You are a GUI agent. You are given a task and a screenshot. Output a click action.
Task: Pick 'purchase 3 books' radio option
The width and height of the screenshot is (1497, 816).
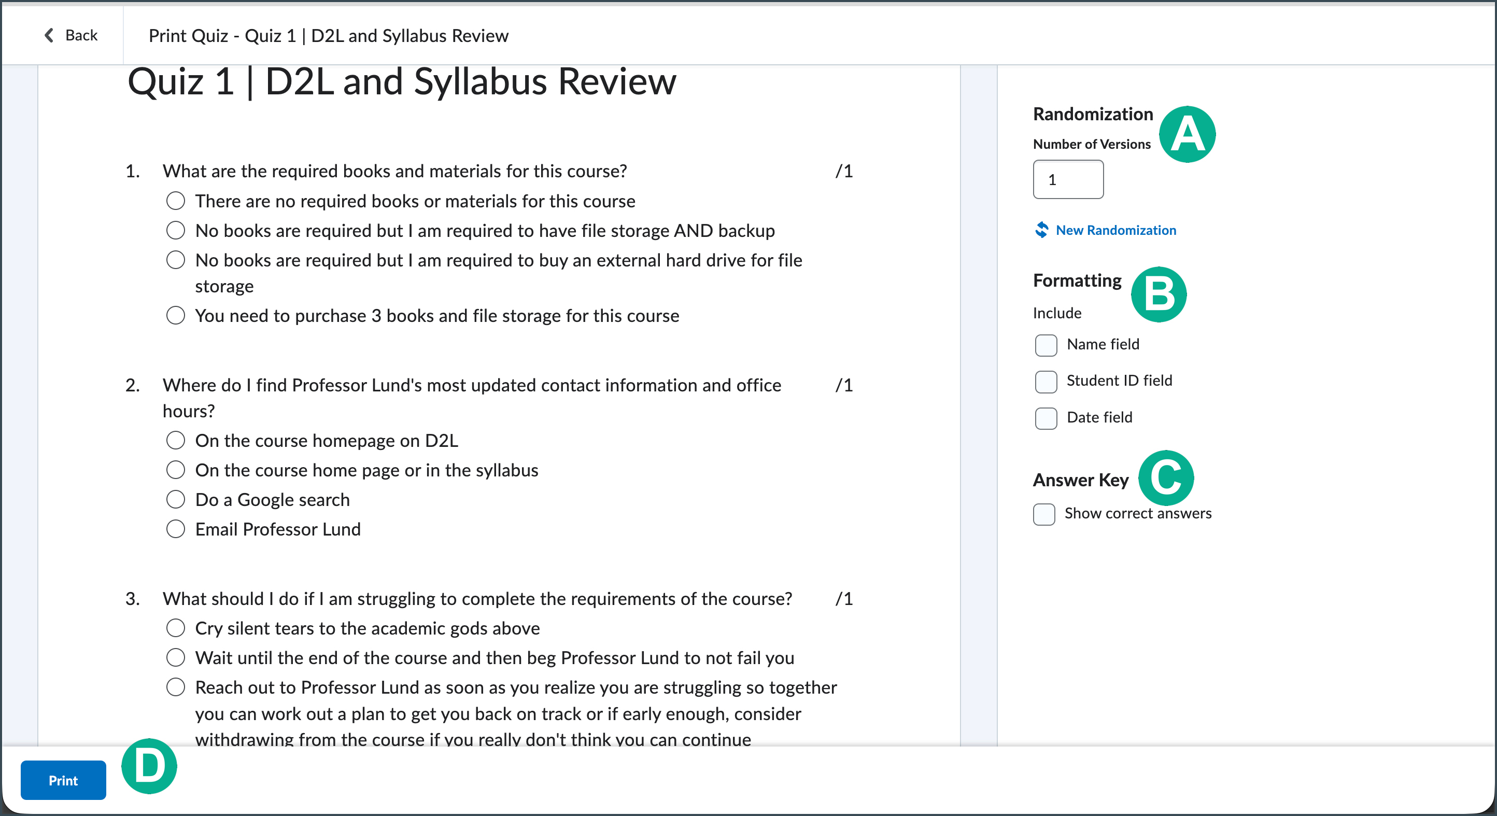176,316
